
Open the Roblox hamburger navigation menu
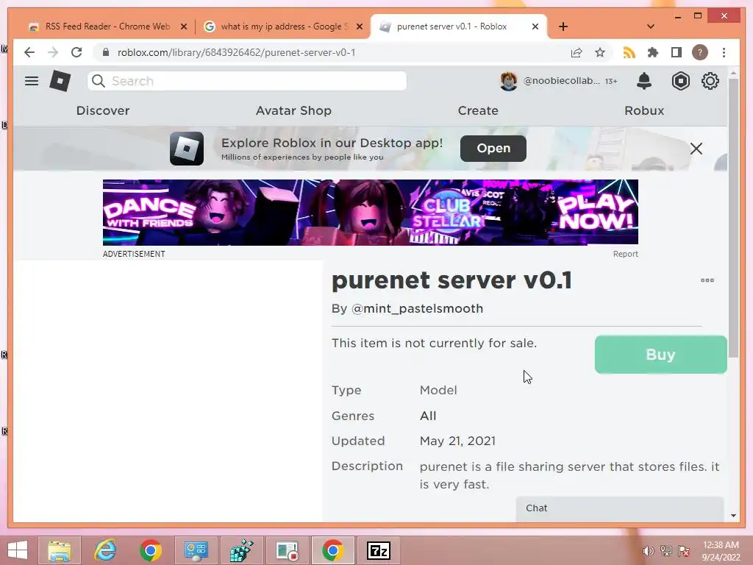32,81
